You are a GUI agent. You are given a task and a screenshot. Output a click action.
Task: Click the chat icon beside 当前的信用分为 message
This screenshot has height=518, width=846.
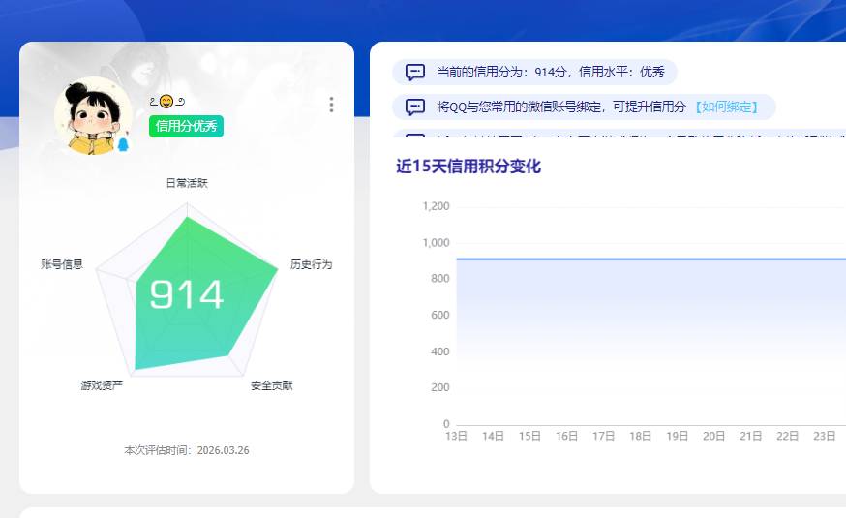(x=415, y=72)
